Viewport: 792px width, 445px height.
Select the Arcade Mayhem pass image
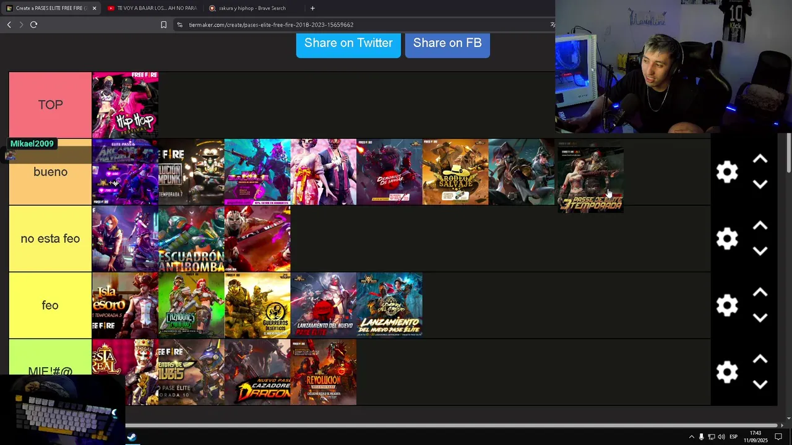click(125, 172)
